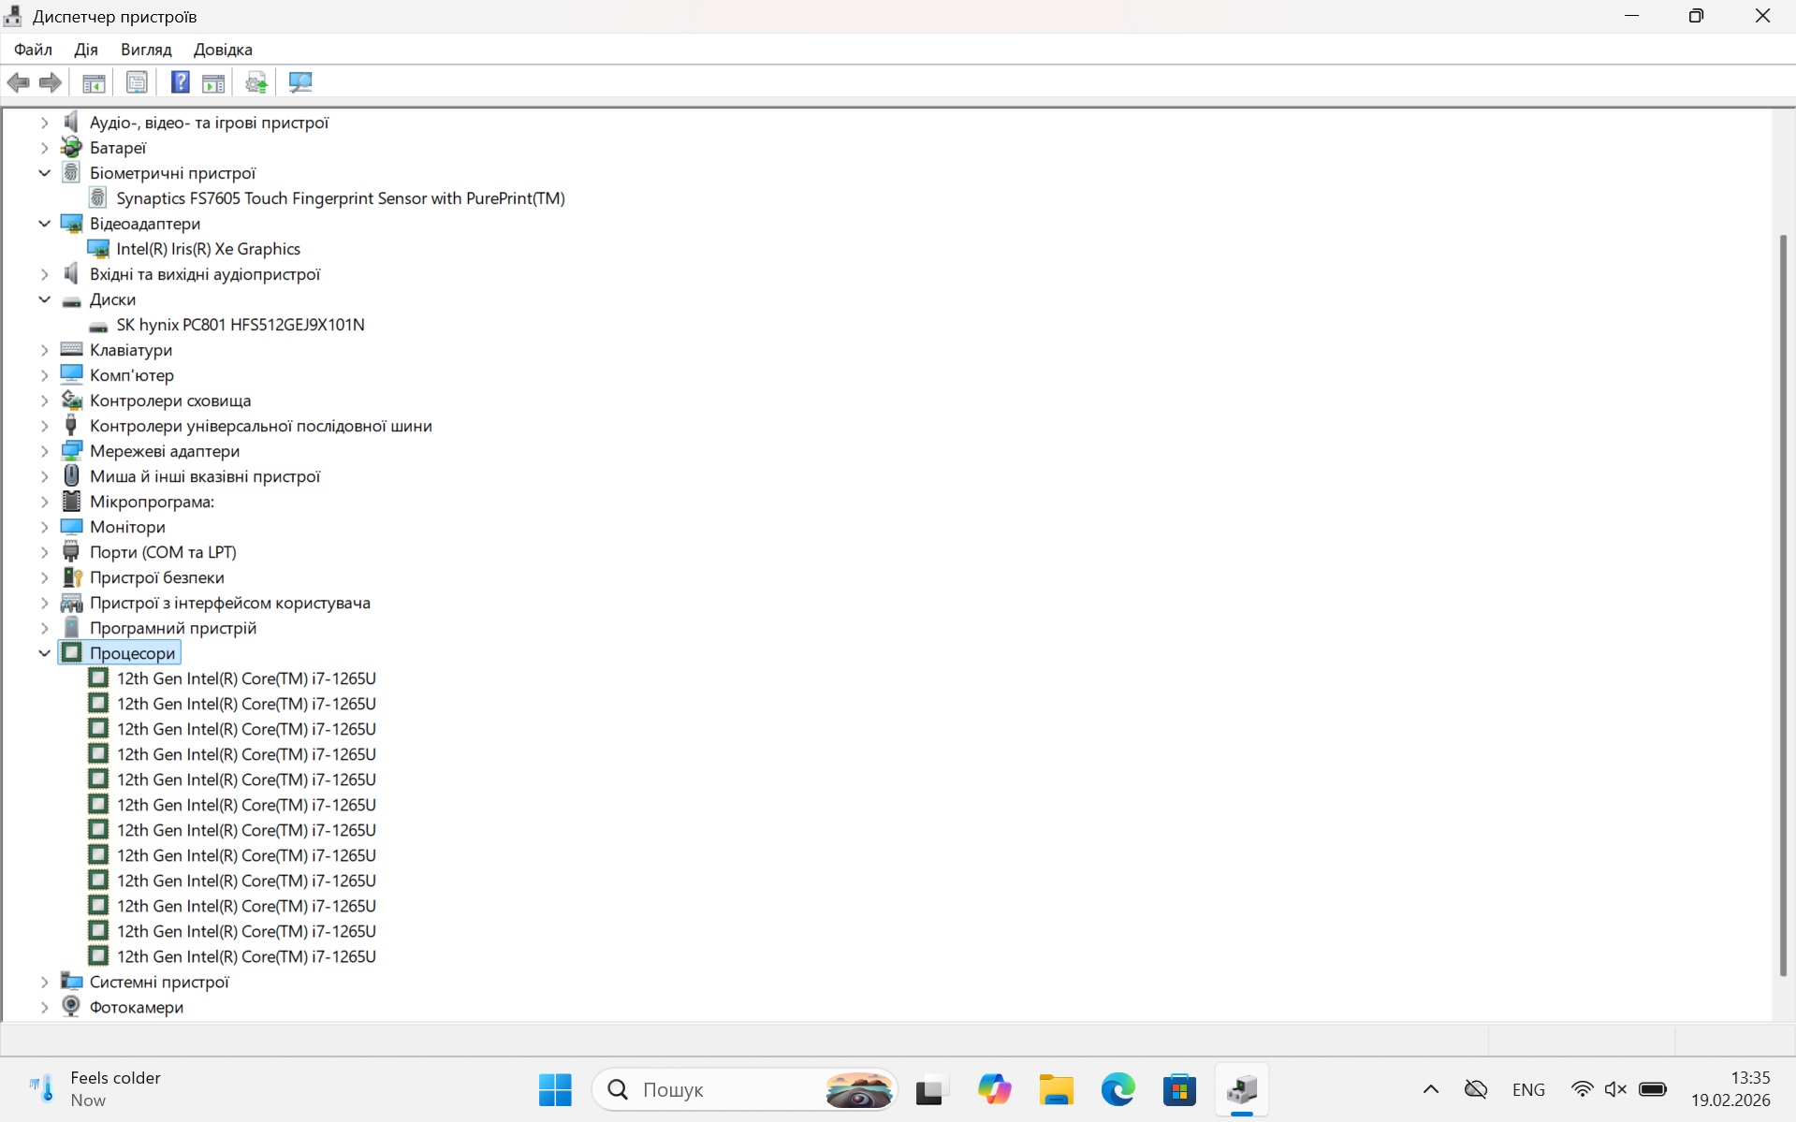Screen dimensions: 1796x1122
Task: Expand the Клавіатури category
Action: [x=44, y=350]
